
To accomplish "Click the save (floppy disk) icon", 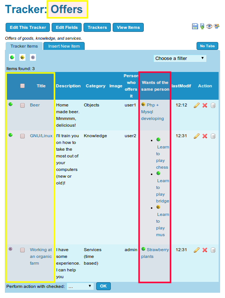I will pyautogui.click(x=195, y=26).
